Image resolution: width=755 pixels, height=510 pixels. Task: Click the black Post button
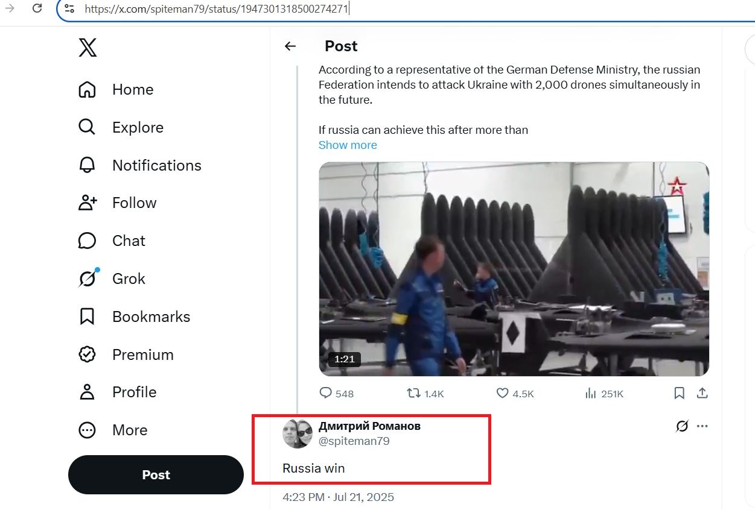156,474
